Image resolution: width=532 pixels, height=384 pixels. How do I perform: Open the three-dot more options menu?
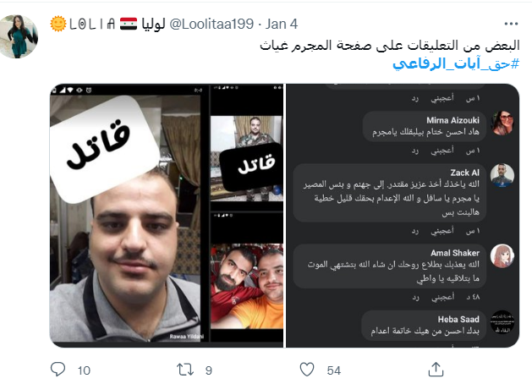pyautogui.click(x=511, y=24)
